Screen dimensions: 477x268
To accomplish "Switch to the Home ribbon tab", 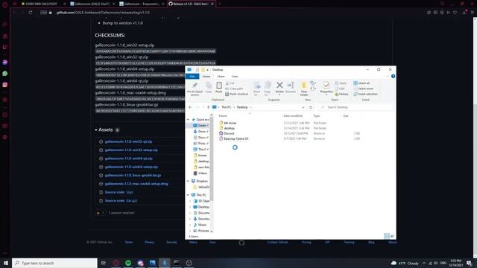I will point(206,77).
